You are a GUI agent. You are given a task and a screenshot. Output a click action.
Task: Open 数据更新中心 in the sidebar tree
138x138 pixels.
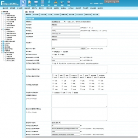pos(11,31)
